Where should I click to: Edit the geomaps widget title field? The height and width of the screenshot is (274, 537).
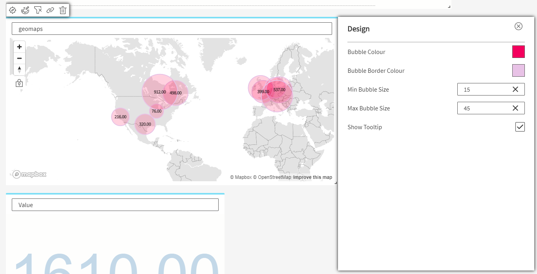pyautogui.click(x=172, y=29)
